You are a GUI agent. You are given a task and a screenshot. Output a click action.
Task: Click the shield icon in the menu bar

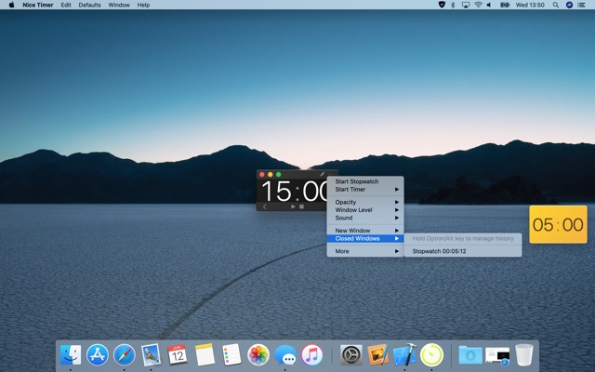(x=442, y=5)
